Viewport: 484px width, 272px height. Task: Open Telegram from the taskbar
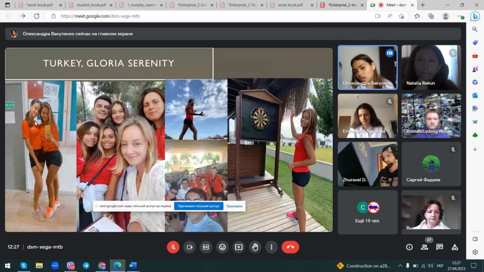(86, 266)
